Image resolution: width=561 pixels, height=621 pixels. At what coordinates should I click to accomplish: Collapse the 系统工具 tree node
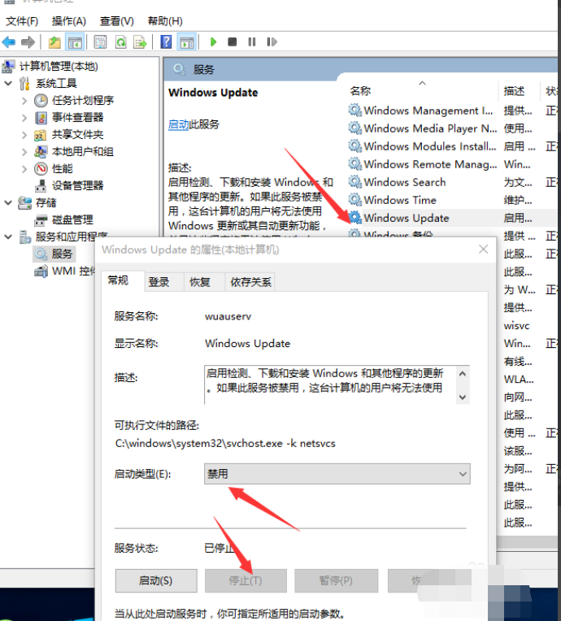point(8,83)
